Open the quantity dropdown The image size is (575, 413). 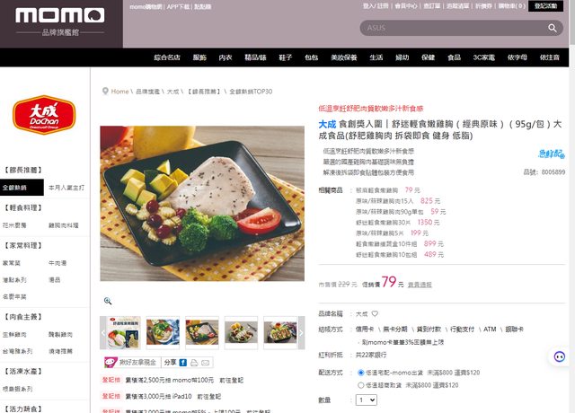(367, 400)
